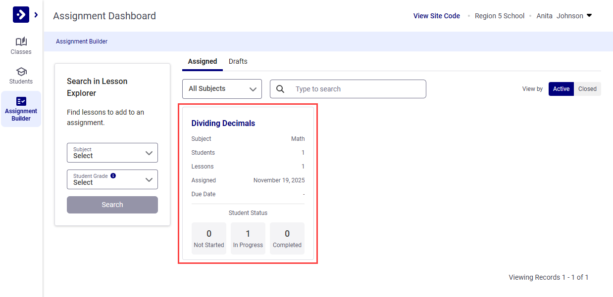Keep the Active view selected
Image resolution: width=613 pixels, height=297 pixels.
pyautogui.click(x=561, y=89)
